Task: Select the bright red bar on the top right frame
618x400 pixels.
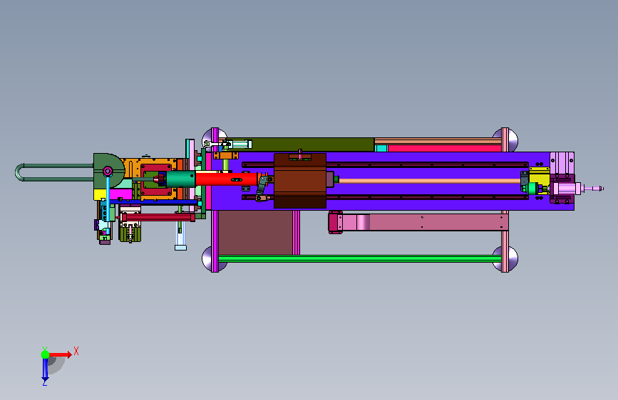Action: pyautogui.click(x=445, y=149)
